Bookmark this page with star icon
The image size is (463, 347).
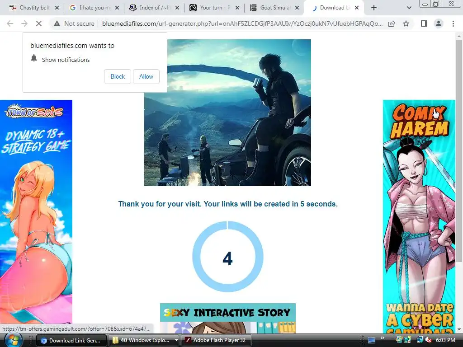406,23
